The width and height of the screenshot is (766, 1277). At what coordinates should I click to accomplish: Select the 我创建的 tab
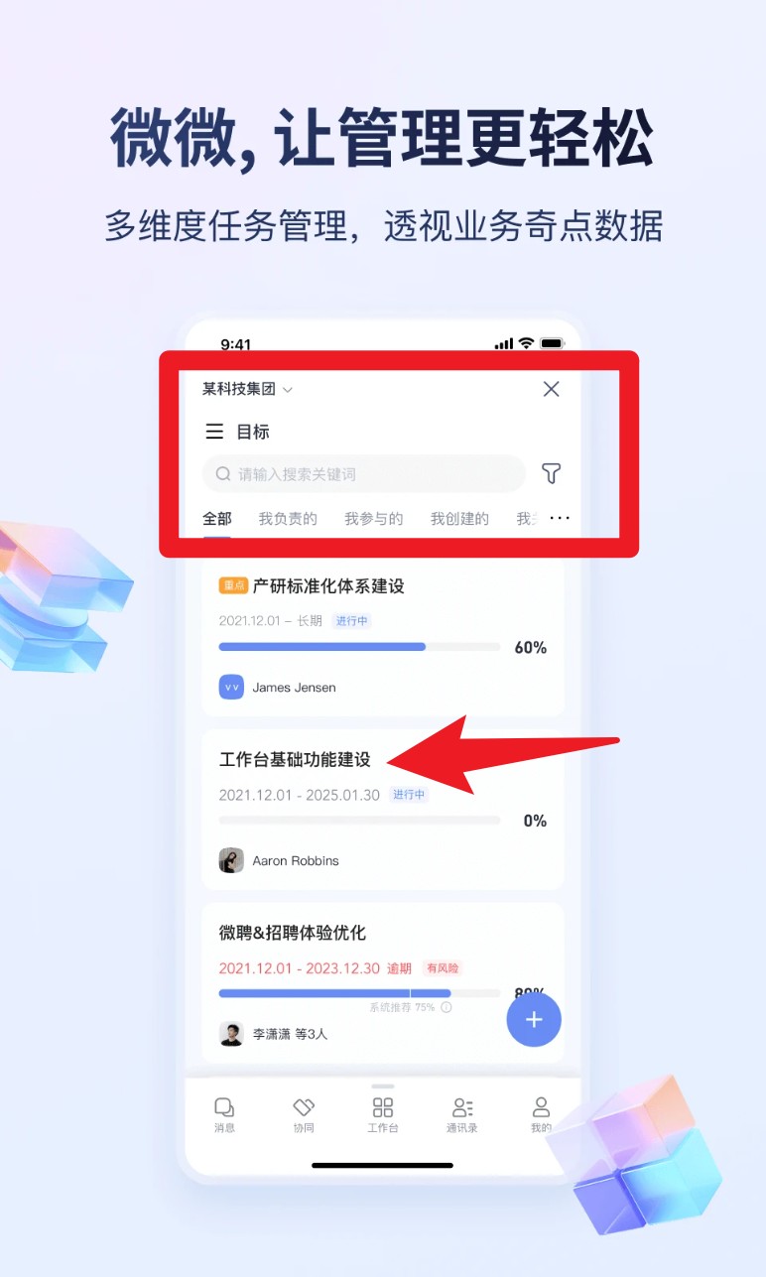coord(459,519)
